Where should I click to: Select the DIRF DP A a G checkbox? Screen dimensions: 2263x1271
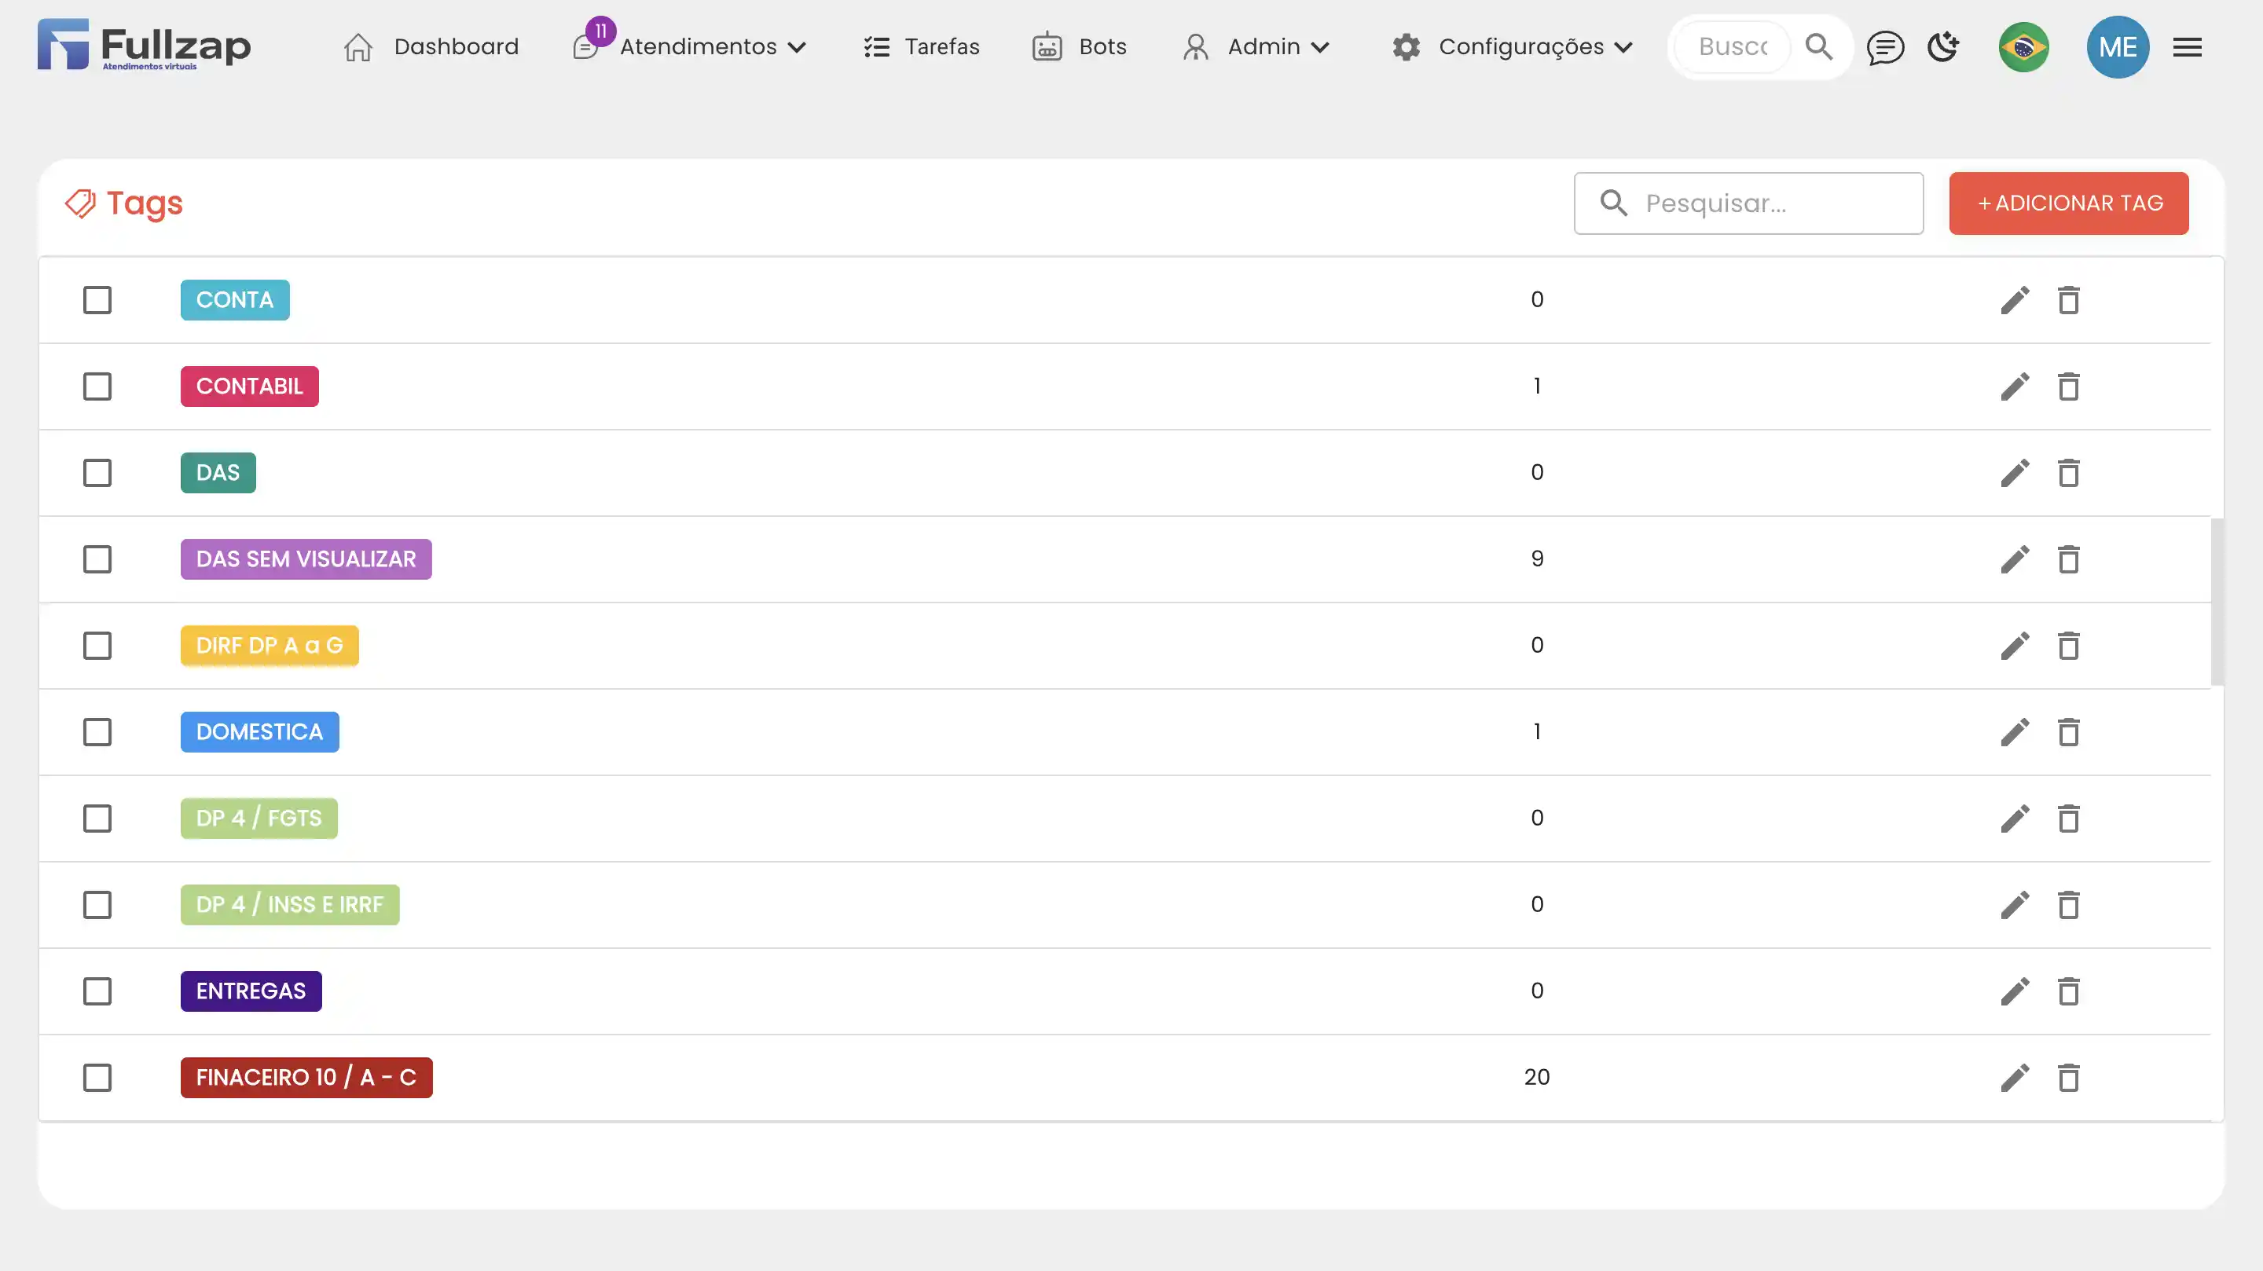click(x=97, y=646)
